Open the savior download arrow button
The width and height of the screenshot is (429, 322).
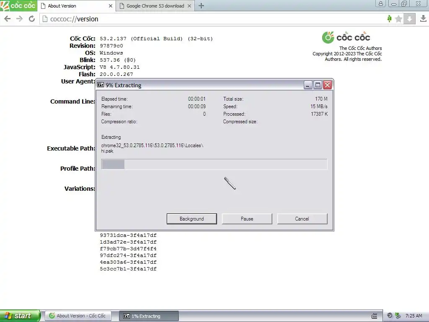tap(410, 19)
